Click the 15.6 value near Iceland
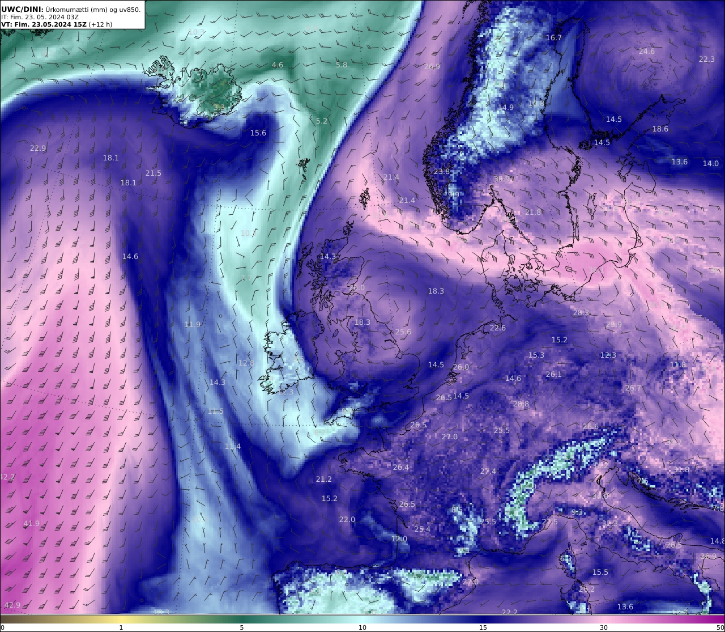 coord(258,133)
